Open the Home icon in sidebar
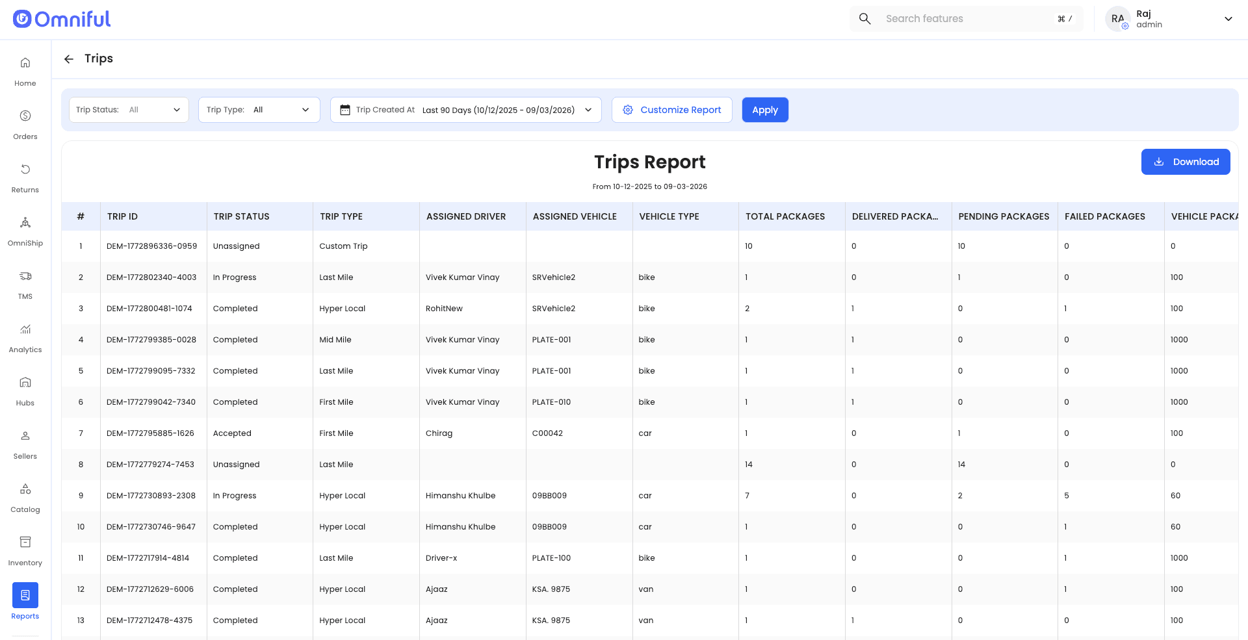The image size is (1248, 640). pyautogui.click(x=25, y=63)
